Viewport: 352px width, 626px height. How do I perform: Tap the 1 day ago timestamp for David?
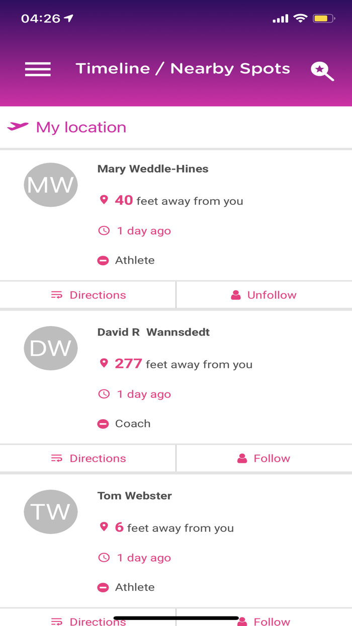click(x=144, y=394)
